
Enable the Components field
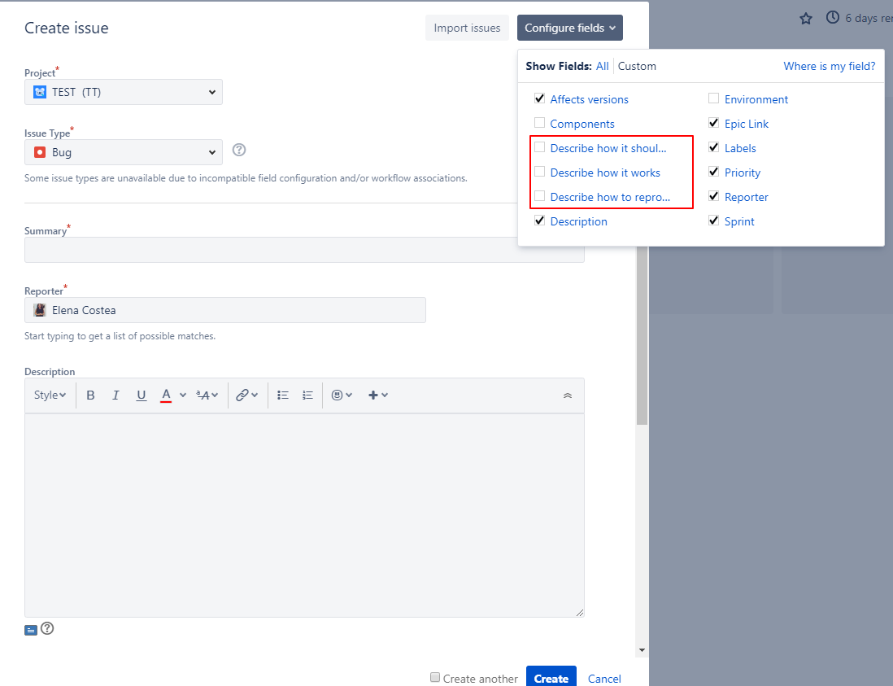point(539,122)
